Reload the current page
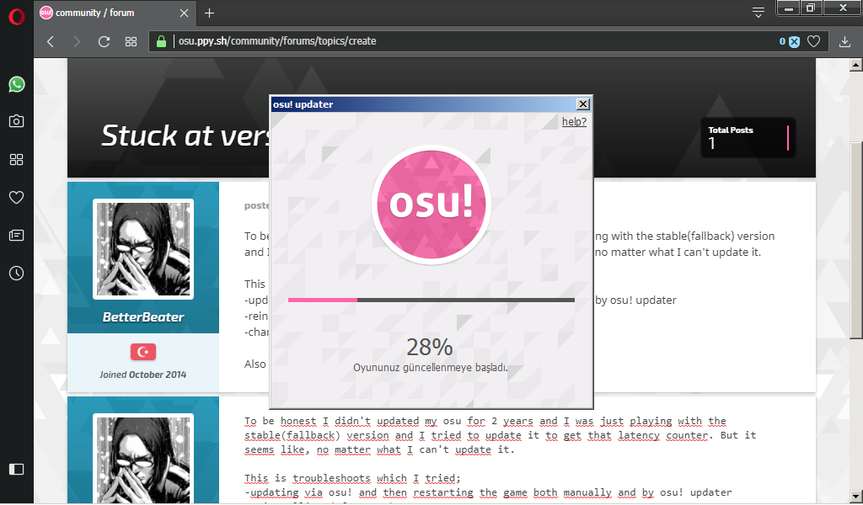 tap(104, 41)
